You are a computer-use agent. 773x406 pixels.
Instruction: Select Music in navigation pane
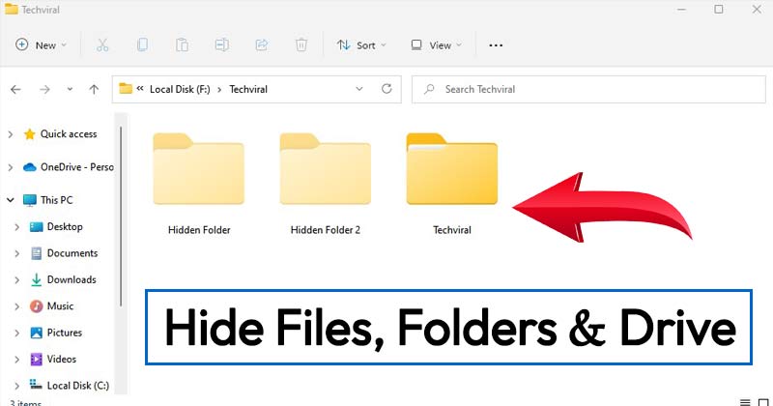pos(52,306)
